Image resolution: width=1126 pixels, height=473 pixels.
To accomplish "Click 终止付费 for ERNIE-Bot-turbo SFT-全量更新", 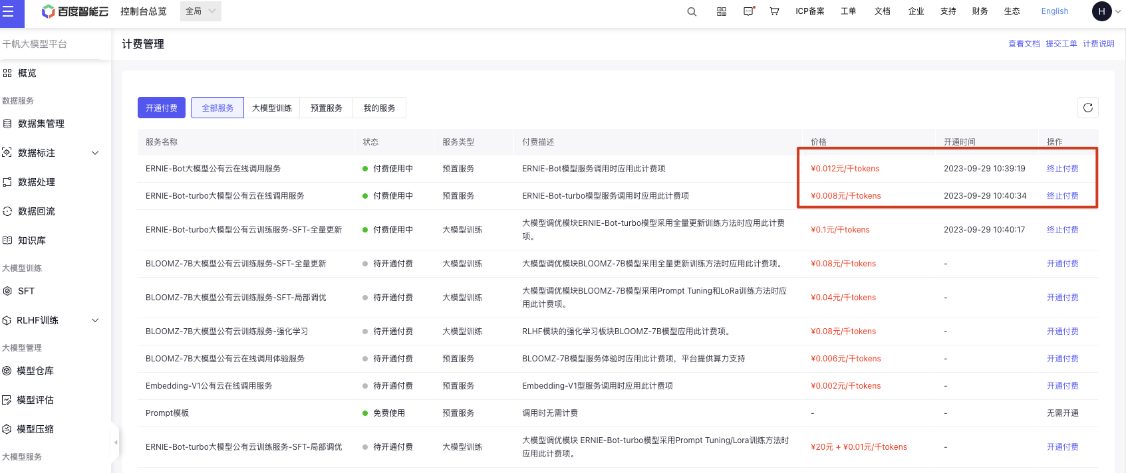I will [x=1062, y=230].
